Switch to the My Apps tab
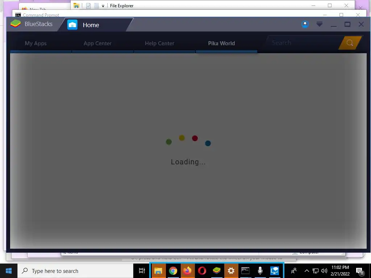 [x=36, y=43]
